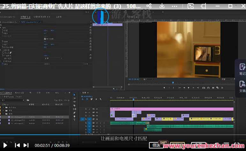The width and height of the screenshot is (246, 151).
Task: Select the Type tool in the tools panel
Action: click(x=74, y=119)
